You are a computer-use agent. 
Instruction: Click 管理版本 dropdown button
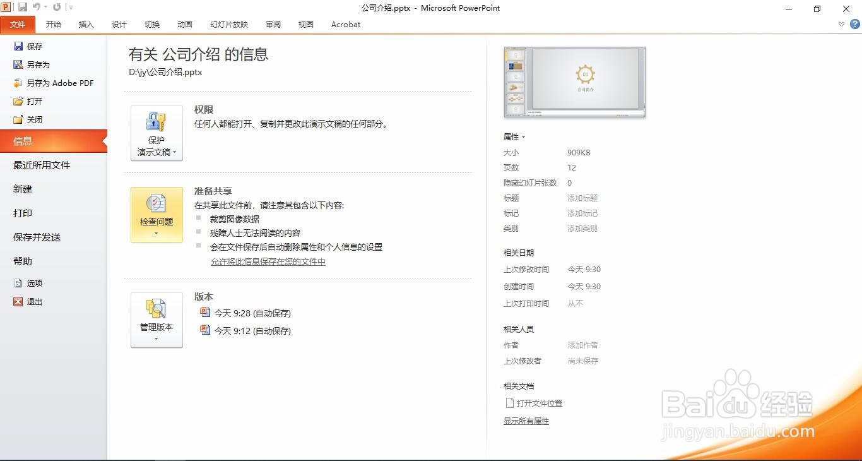(156, 320)
